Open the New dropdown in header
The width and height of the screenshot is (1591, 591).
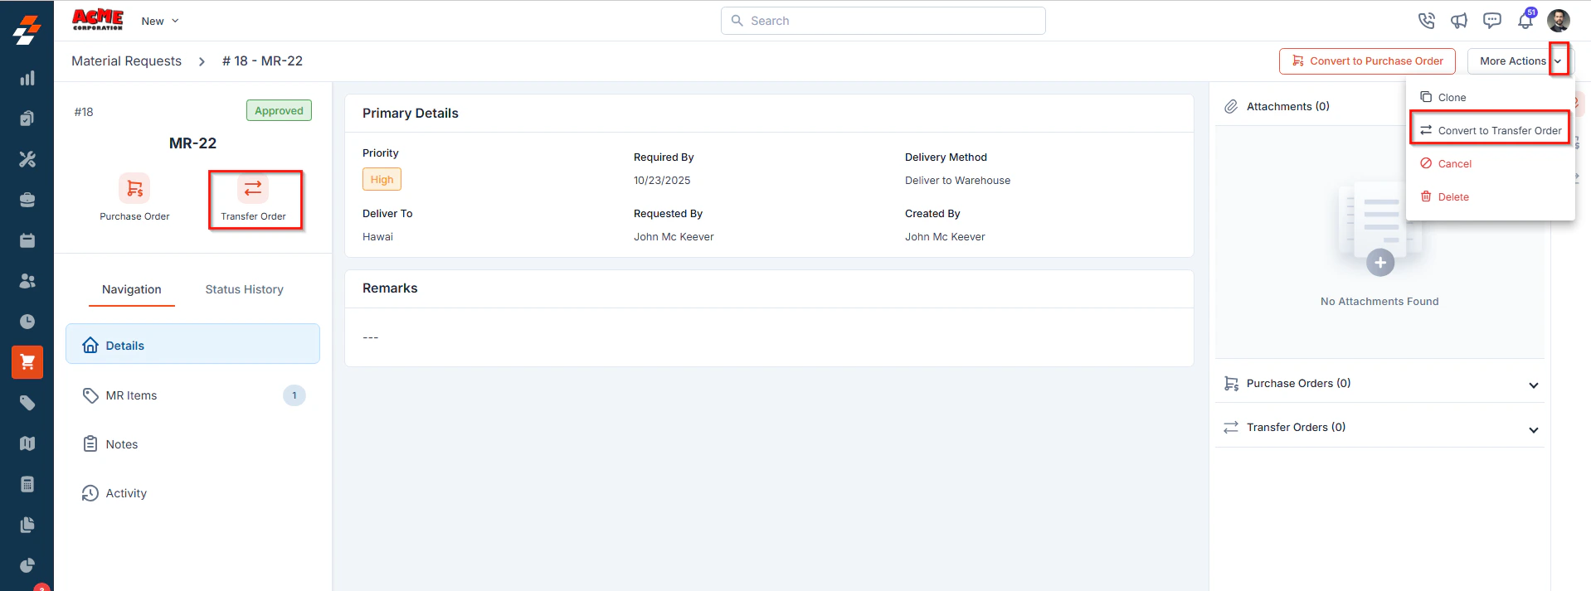(160, 21)
